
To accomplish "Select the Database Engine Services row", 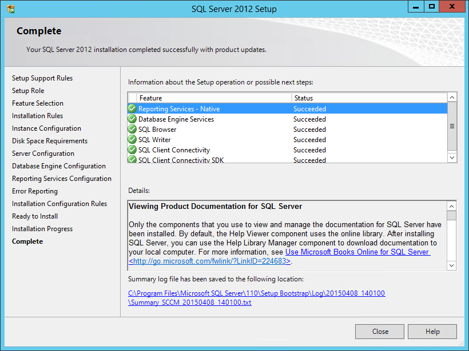I will coord(288,119).
